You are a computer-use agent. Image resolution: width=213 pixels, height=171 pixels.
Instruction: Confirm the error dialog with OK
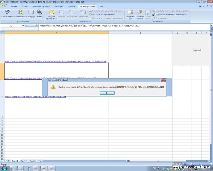[107, 93]
